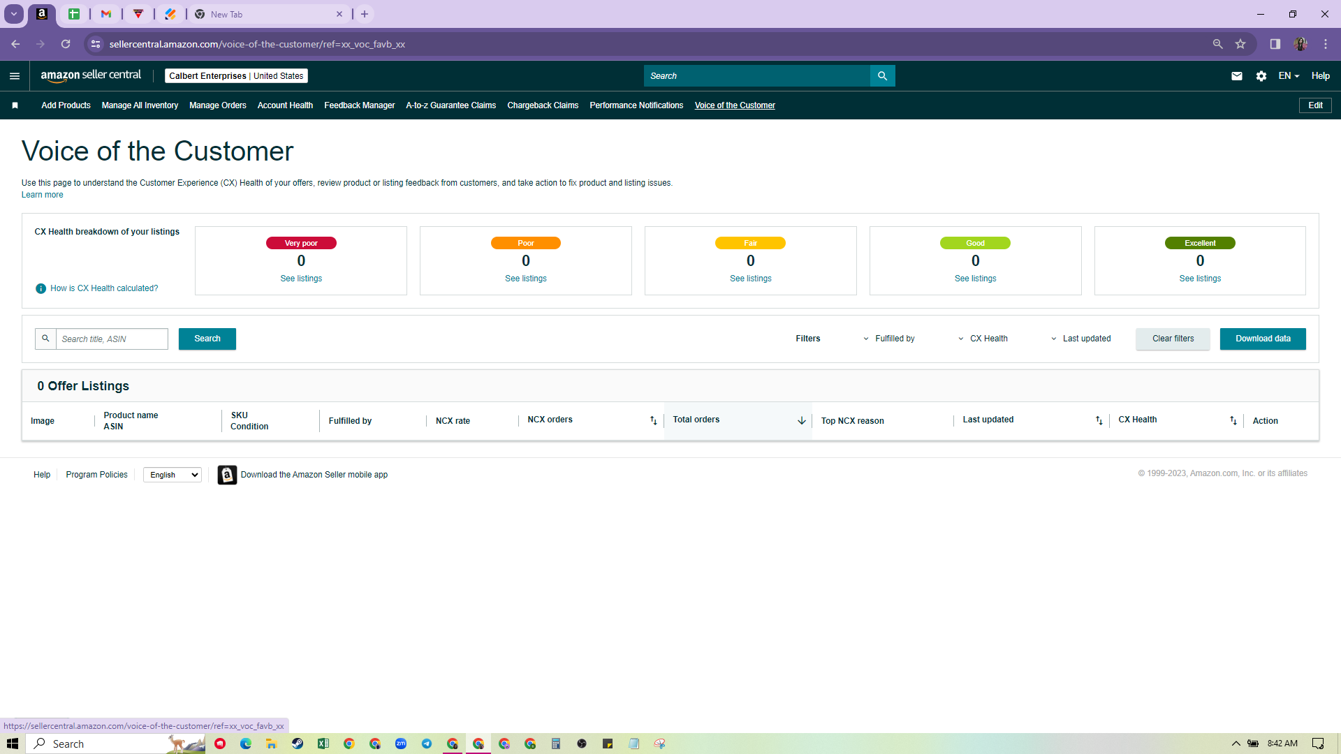Click the bookmark flag icon in favorites bar
Screen dimensions: 1341x754
15,105
